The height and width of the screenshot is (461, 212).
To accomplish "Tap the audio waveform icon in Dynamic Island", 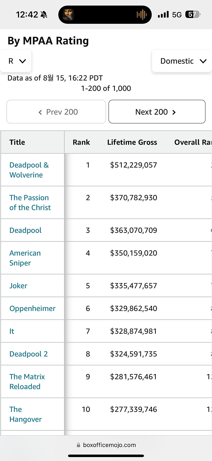I will pyautogui.click(x=142, y=14).
